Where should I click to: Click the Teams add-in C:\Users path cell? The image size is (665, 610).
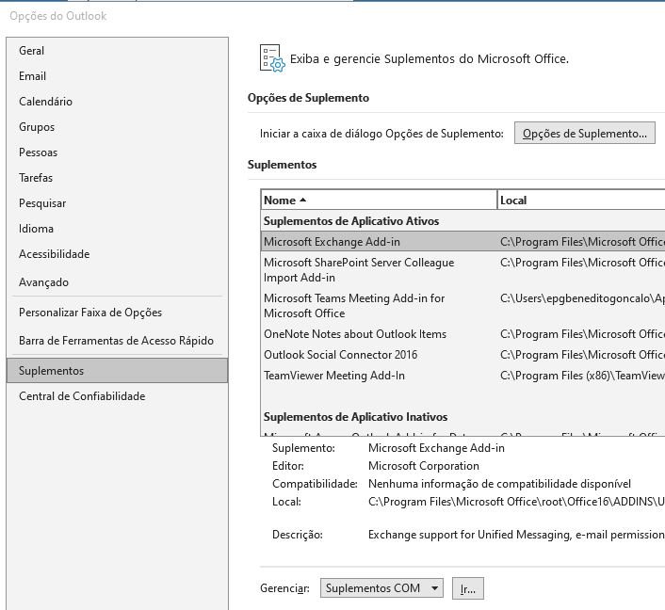[x=582, y=298]
